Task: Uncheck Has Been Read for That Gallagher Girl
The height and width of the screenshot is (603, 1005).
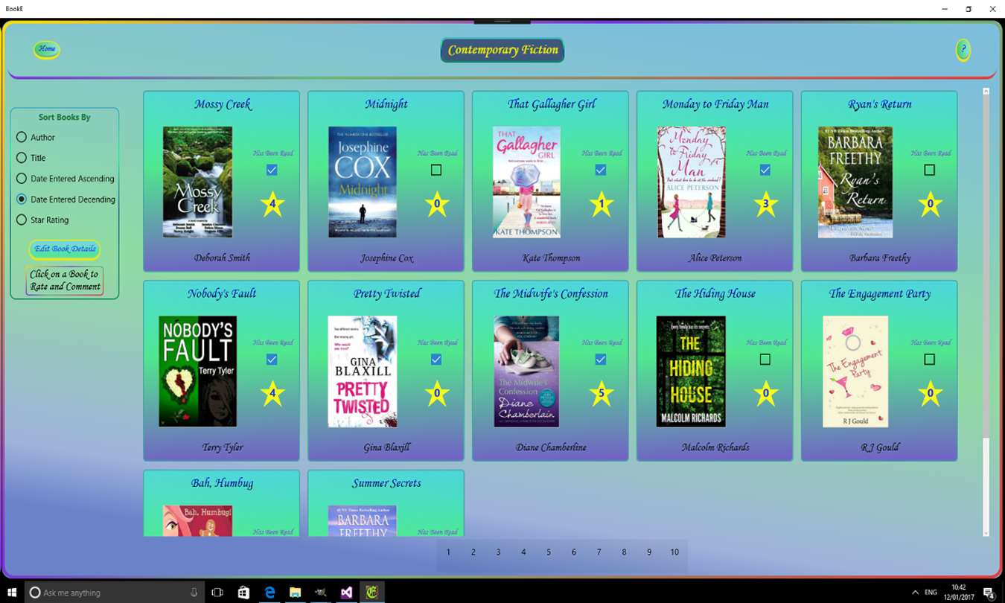Action: click(x=601, y=170)
